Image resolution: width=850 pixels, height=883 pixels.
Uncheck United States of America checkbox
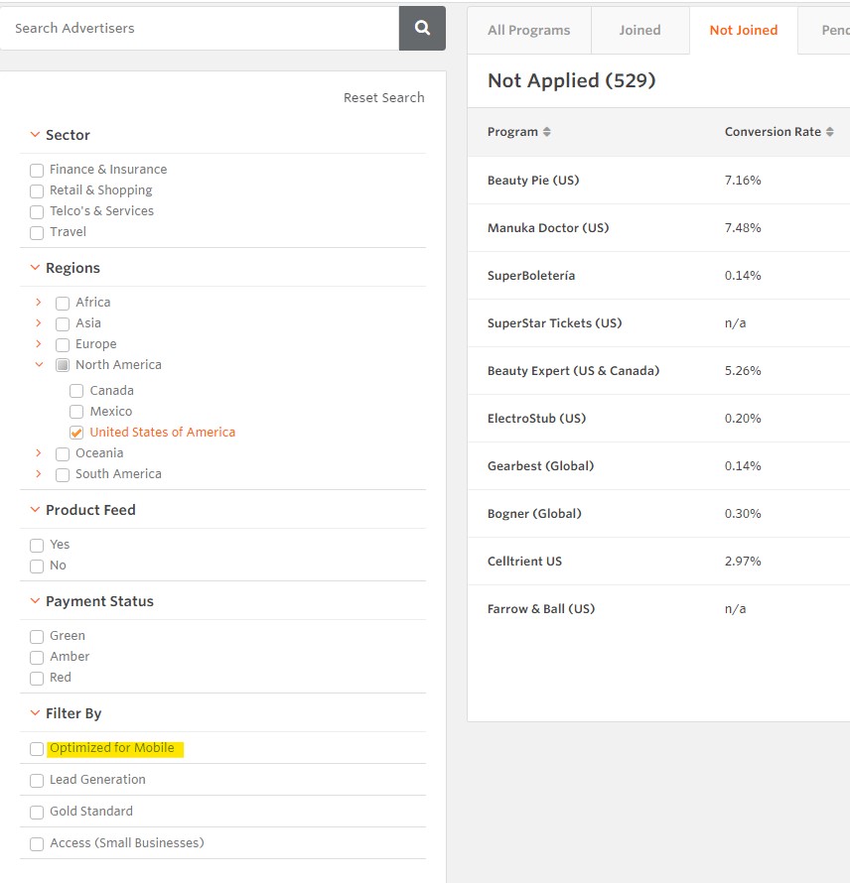(76, 433)
